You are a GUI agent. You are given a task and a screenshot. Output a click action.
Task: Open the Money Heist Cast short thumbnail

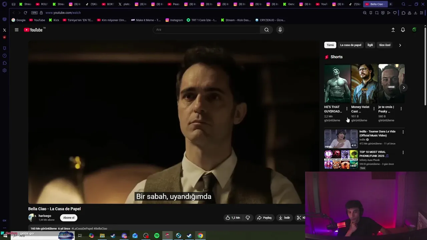coord(364,84)
